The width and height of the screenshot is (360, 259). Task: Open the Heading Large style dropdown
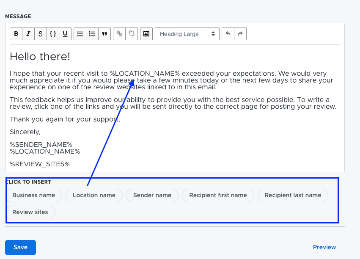tap(187, 34)
